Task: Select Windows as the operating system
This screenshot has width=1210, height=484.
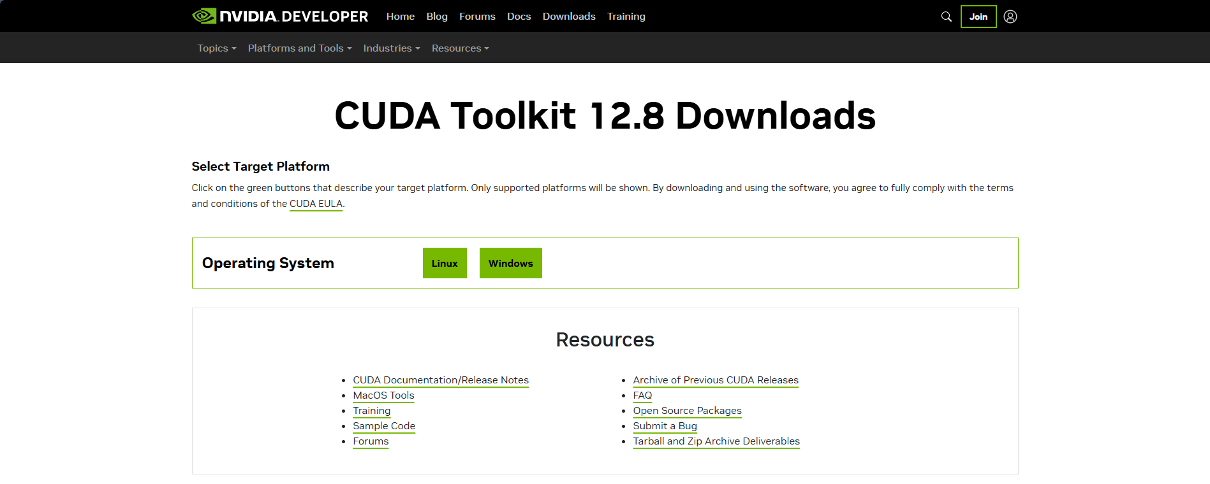Action: (511, 263)
